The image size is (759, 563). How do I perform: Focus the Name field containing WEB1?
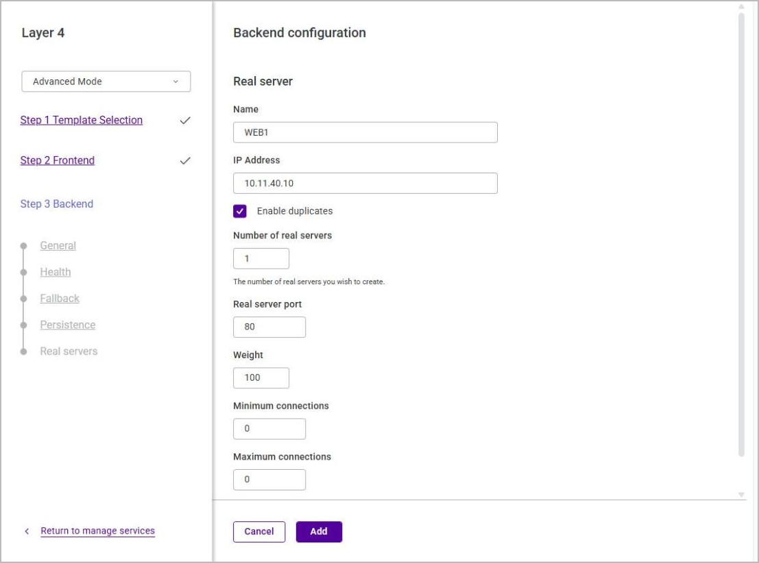(x=365, y=132)
